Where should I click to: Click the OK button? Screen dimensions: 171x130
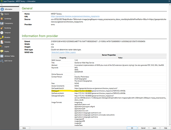(x=132, y=128)
